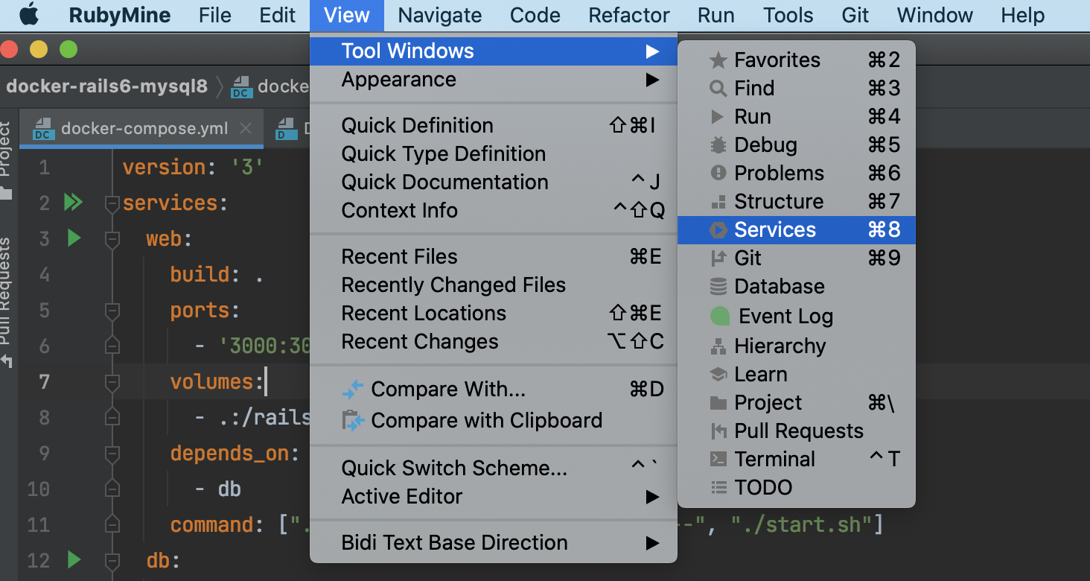Click the Event Log green bubble icon
The width and height of the screenshot is (1090, 581).
719,317
